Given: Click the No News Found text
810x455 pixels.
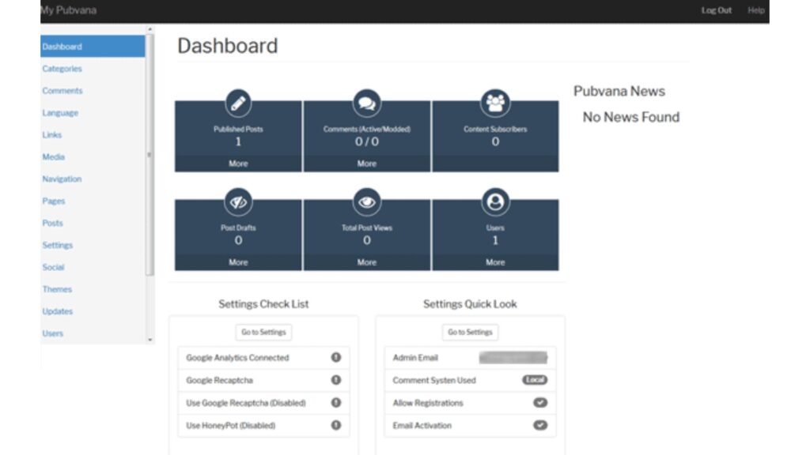Looking at the screenshot, I should tap(630, 117).
